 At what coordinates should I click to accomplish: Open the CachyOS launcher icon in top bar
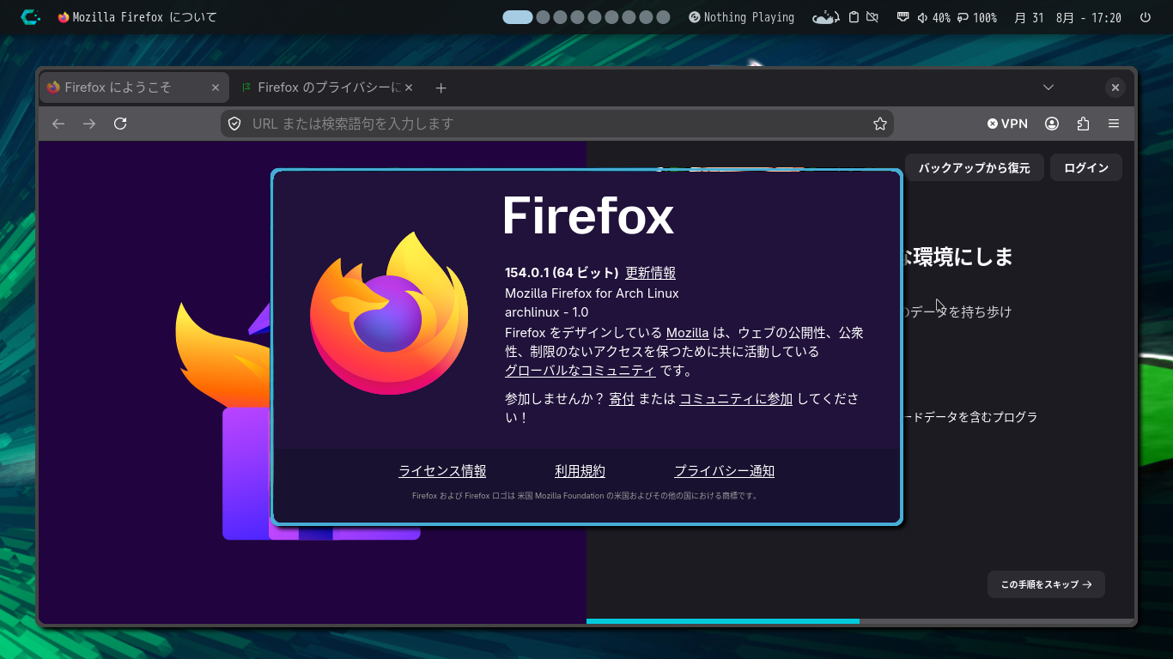tap(31, 17)
